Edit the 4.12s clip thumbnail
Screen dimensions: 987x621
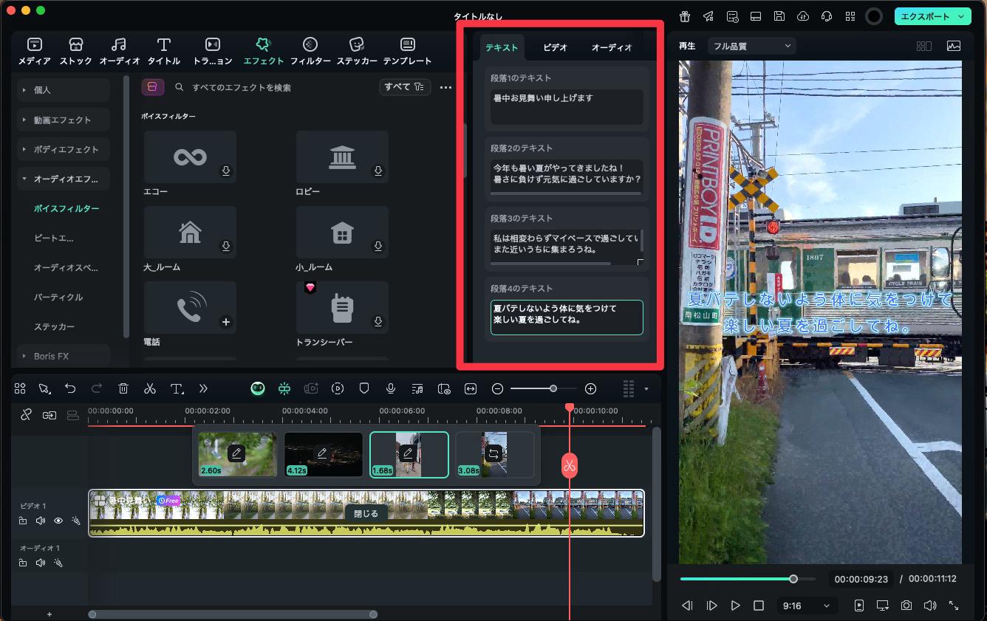tap(323, 454)
